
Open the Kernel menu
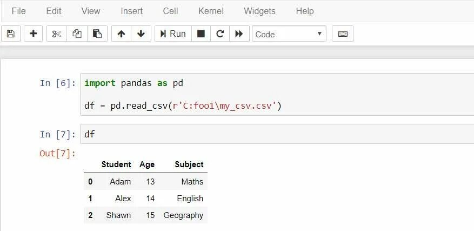pyautogui.click(x=211, y=11)
